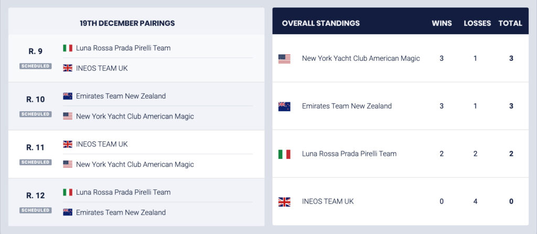Open Luna Rossa Prada Pirelli Team in Round 9

click(x=123, y=48)
